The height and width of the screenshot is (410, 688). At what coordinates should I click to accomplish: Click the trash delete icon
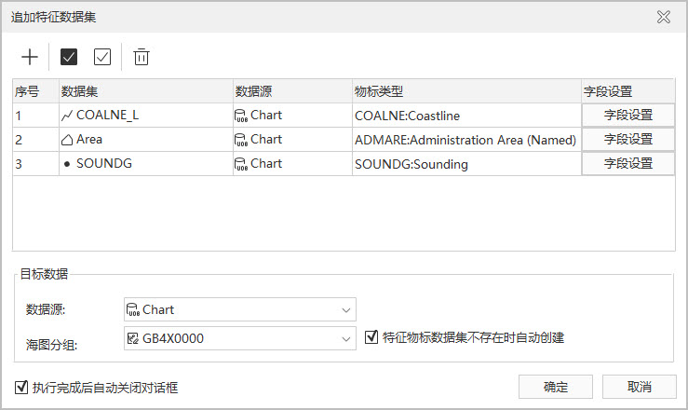(142, 57)
